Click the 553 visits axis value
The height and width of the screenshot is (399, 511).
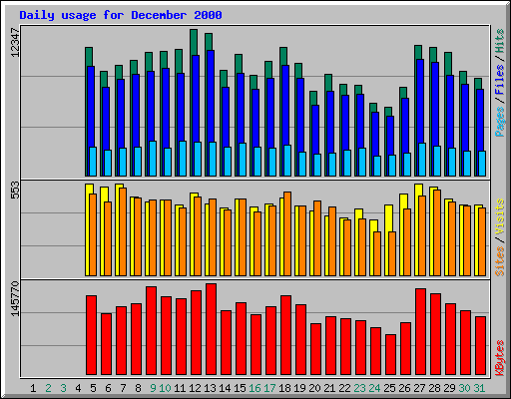tap(15, 190)
